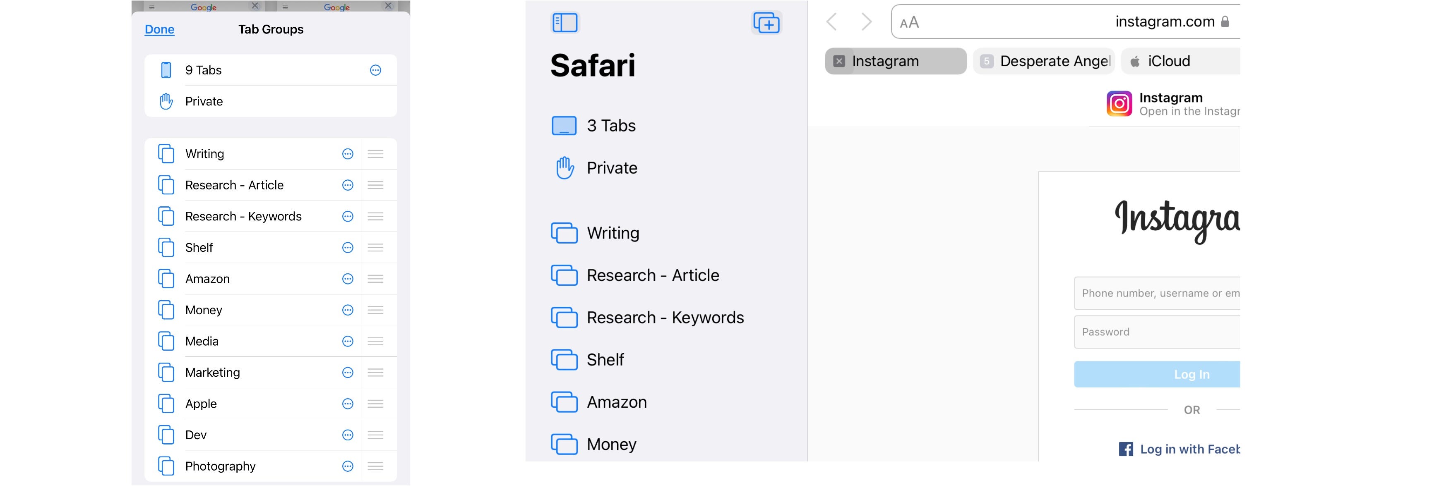Tap the back navigation arrow

(x=831, y=22)
